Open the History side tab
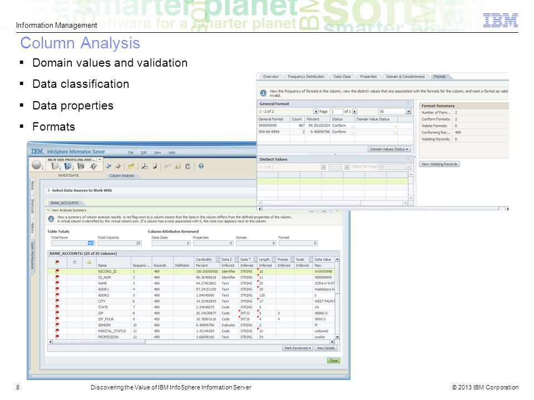This screenshot has height=400, width=534. 32,227
